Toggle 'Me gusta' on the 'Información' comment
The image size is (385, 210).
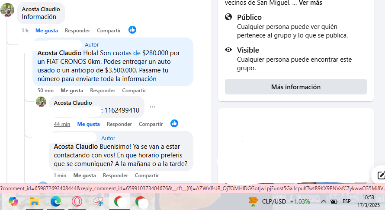tap(47, 31)
